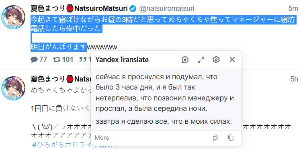Open @natsuiromatsuri handle link
Image resolution: width=301 pixels, height=149 pixels.
(x=167, y=8)
